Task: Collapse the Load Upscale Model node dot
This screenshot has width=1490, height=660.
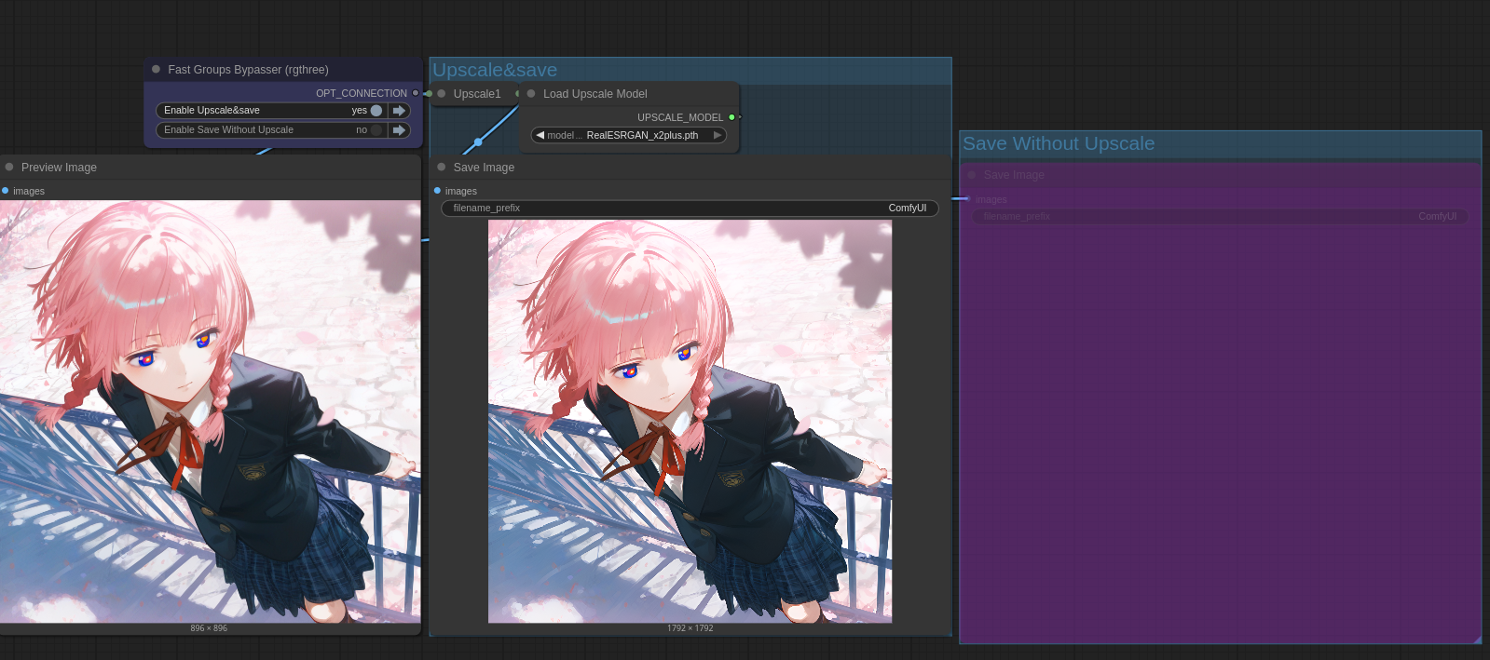Action: click(x=531, y=93)
